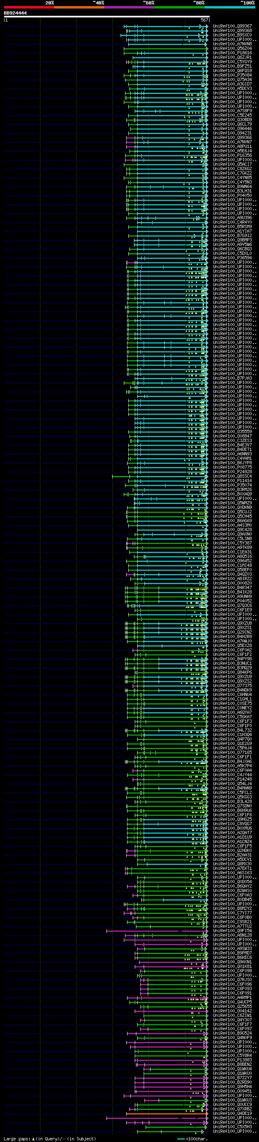Select the BB924444 query title
Viewport: 259px width, 1142px height.
15,13
